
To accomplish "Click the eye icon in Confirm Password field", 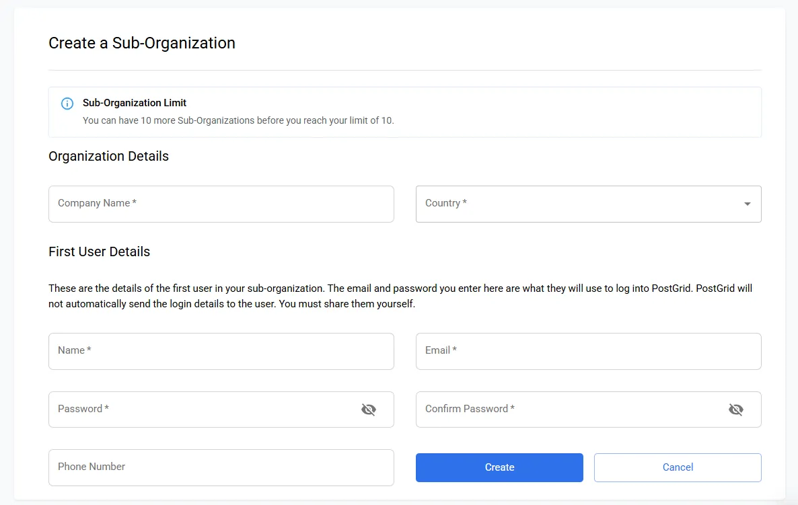I will [736, 410].
